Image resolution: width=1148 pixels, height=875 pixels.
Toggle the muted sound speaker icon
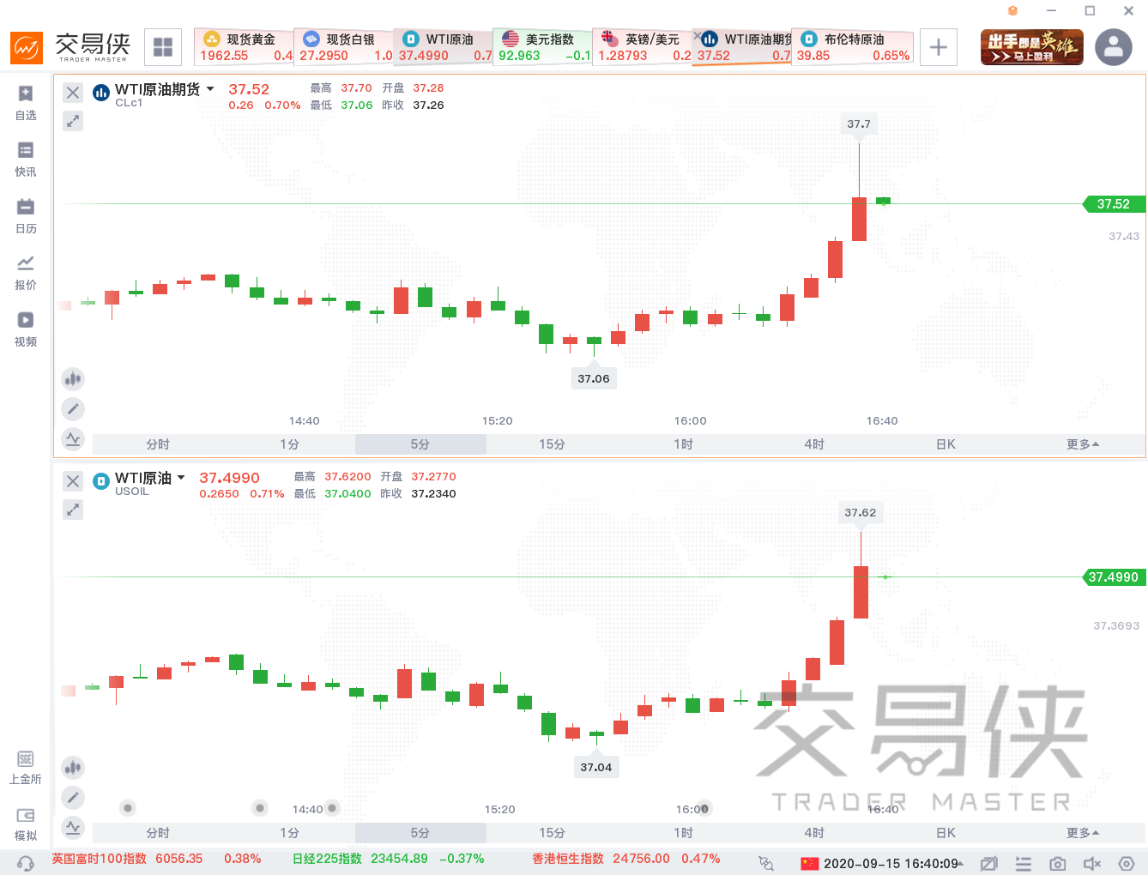pos(1092,863)
